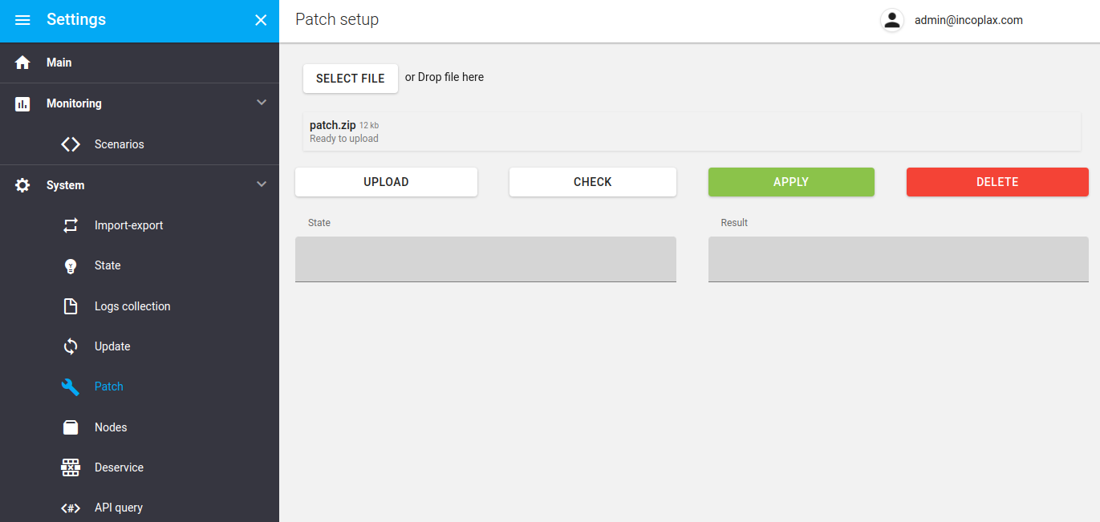The height and width of the screenshot is (522, 1100).
Task: Click the hamburger menu icon
Action: click(22, 20)
